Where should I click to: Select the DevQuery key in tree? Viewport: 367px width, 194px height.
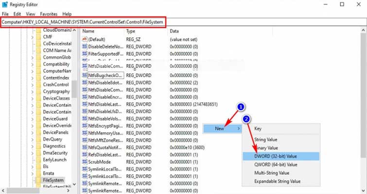(x=52, y=139)
